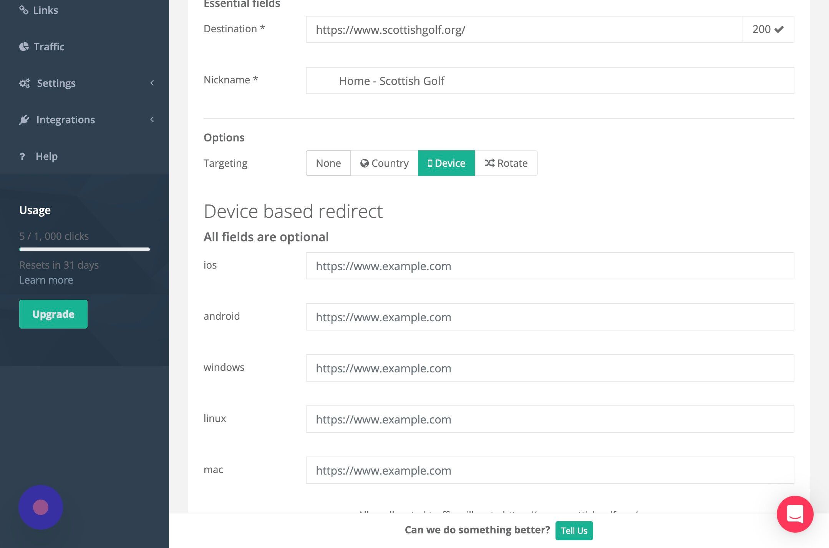Select None targeting option
The image size is (829, 548).
(328, 163)
